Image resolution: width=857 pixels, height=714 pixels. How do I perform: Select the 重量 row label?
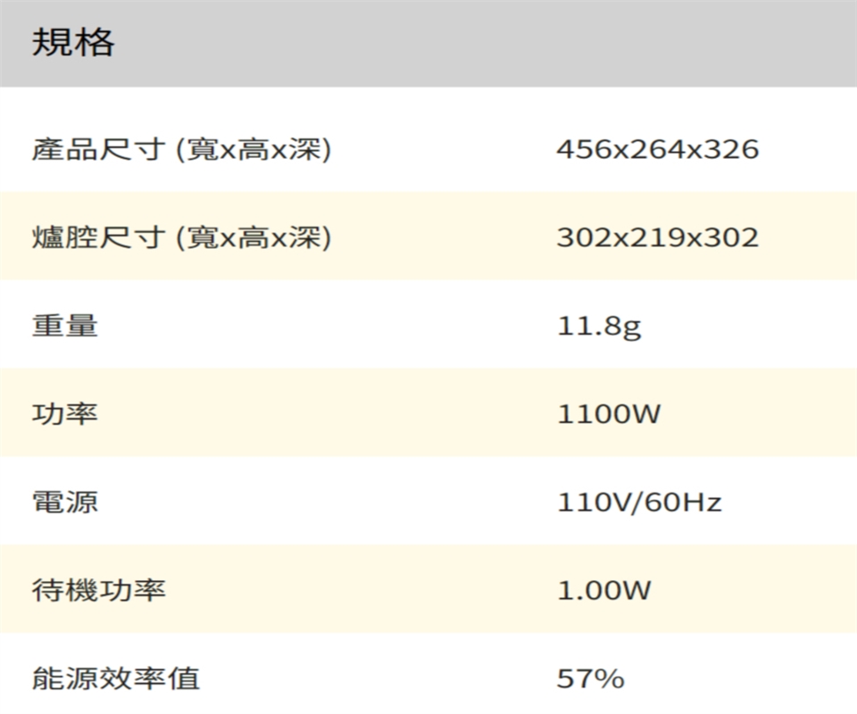[x=64, y=326]
